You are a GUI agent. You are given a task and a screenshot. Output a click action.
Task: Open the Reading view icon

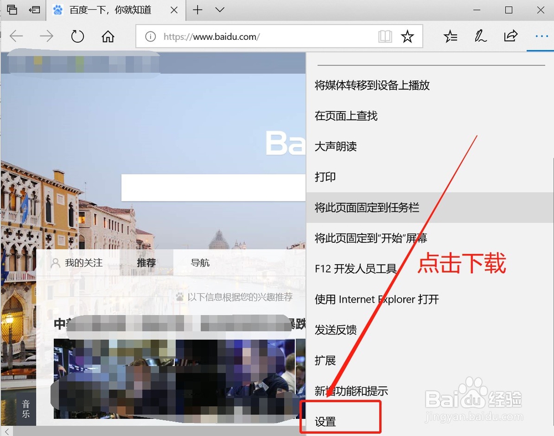coord(384,36)
